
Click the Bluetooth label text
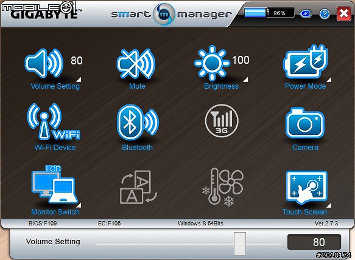click(x=137, y=148)
